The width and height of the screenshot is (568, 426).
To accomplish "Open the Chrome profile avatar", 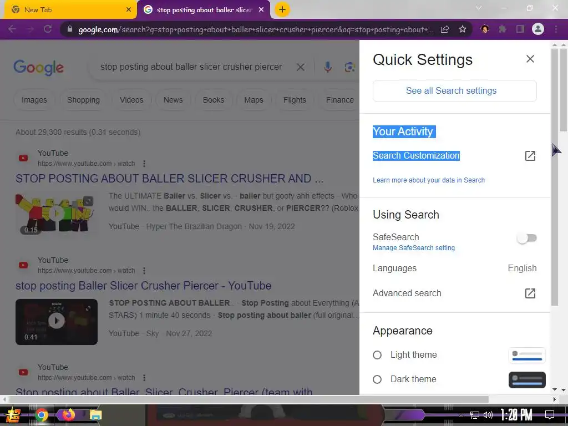I will tap(538, 29).
